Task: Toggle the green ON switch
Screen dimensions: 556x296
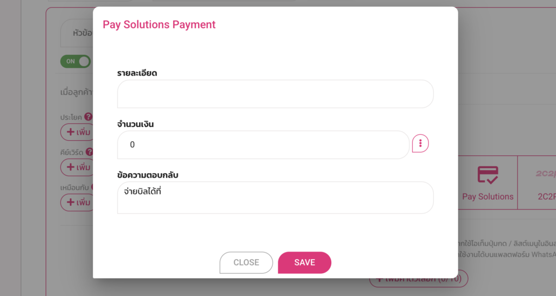Action: (x=75, y=61)
